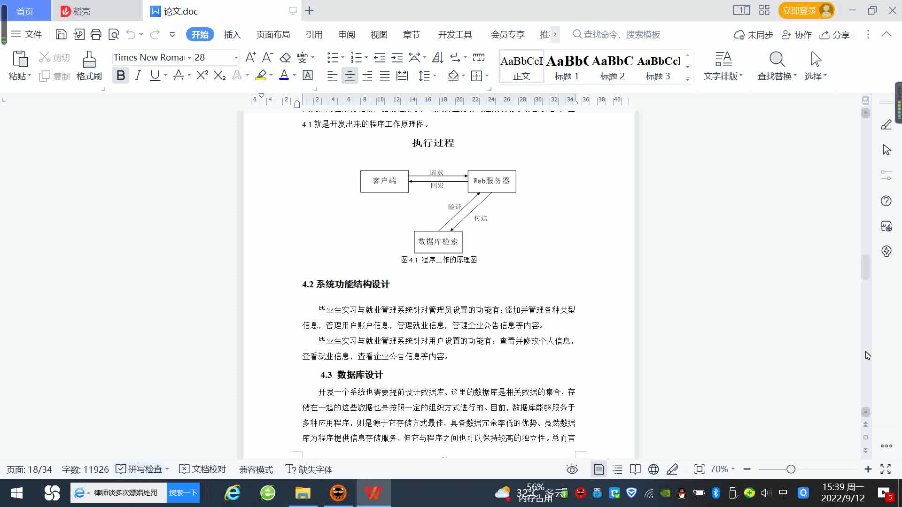902x507 pixels.
Task: Open the 文件 menu
Action: tap(27, 34)
